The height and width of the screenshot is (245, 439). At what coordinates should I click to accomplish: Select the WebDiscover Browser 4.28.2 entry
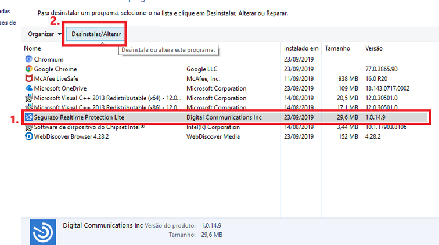coord(71,136)
